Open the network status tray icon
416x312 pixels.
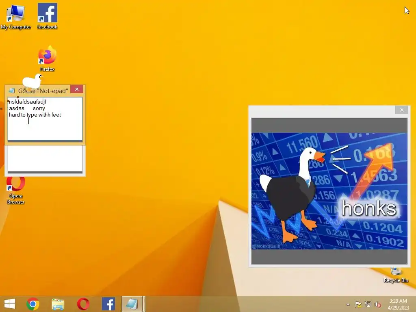click(368, 304)
